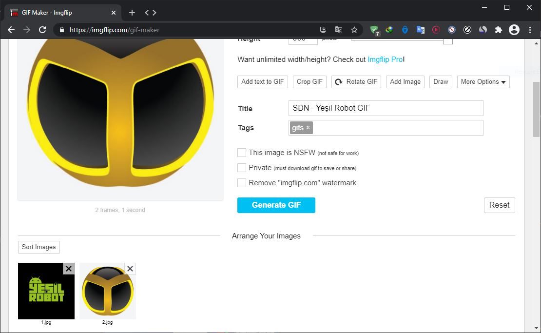541x333 pixels.
Task: Reload the page with the refresh icon
Action: pyautogui.click(x=42, y=30)
